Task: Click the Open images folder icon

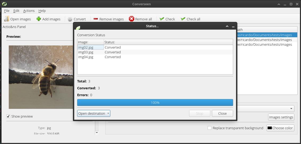Action: (7, 19)
